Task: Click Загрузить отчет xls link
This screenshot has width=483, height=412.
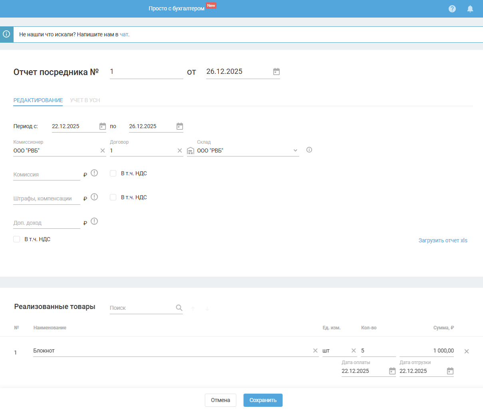Action: (x=443, y=240)
